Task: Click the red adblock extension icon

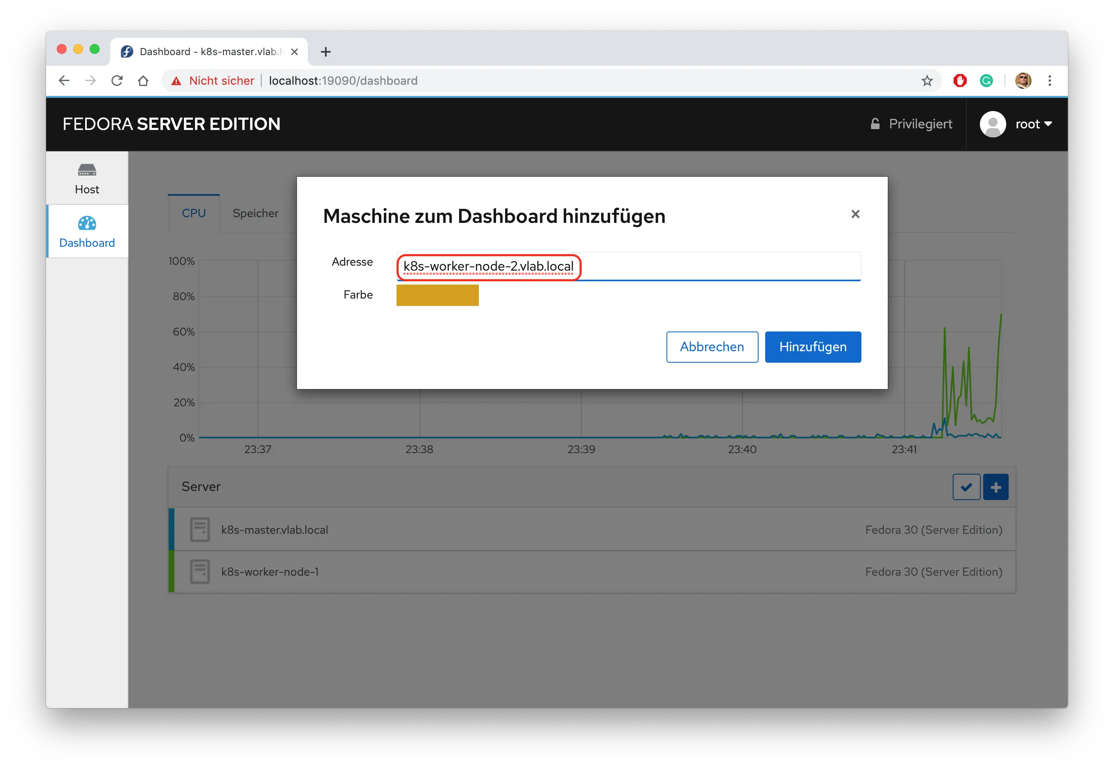Action: click(960, 81)
